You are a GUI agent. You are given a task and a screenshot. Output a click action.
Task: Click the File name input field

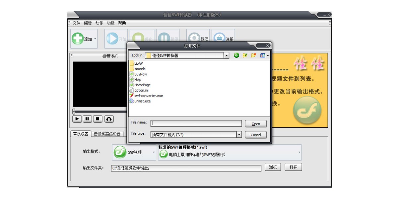coord(196,123)
